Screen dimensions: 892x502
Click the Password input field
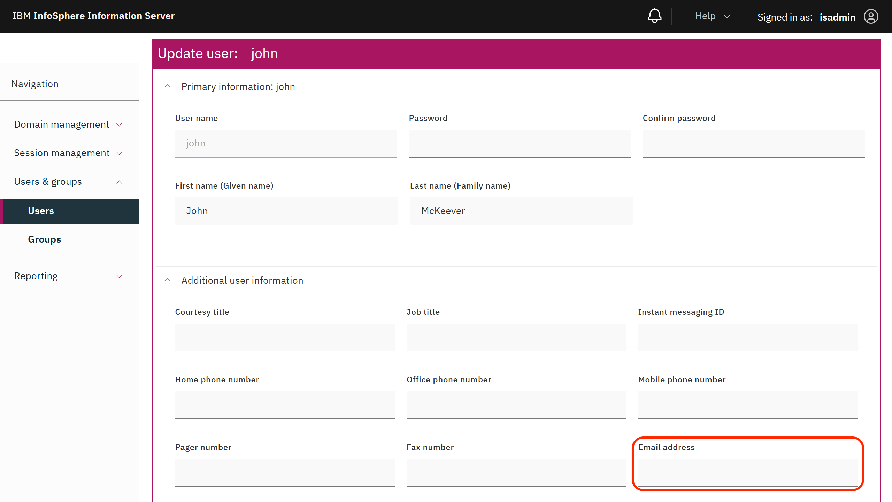click(x=520, y=143)
